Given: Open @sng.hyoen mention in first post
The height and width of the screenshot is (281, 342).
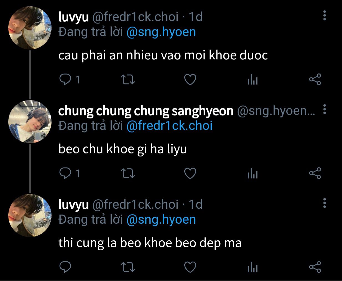Looking at the screenshot, I should (x=161, y=32).
